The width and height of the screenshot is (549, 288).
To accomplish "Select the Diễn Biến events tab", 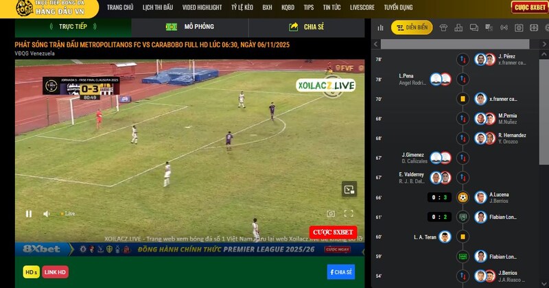I will (x=412, y=27).
